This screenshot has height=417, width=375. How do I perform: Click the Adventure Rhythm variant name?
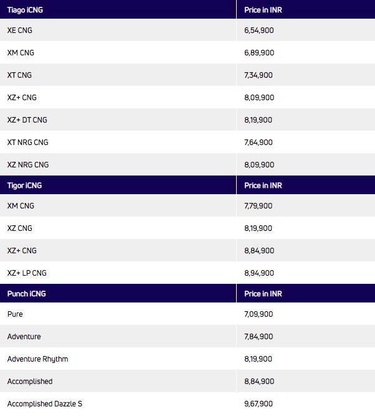pyautogui.click(x=37, y=359)
